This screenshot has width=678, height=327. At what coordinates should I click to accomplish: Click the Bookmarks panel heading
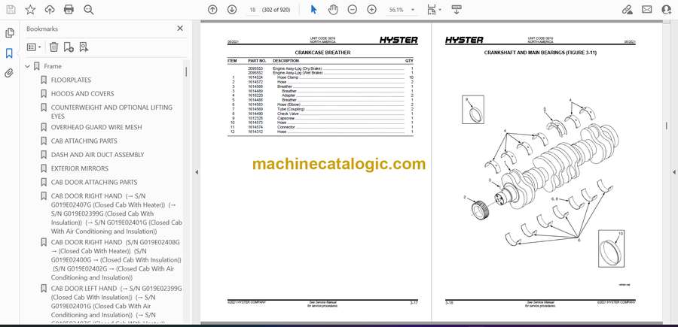click(42, 29)
